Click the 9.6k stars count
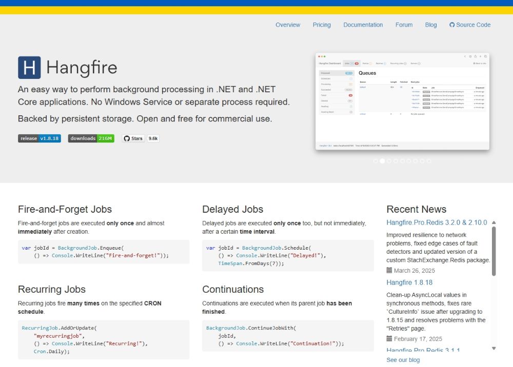This screenshot has width=513, height=367. click(x=153, y=138)
